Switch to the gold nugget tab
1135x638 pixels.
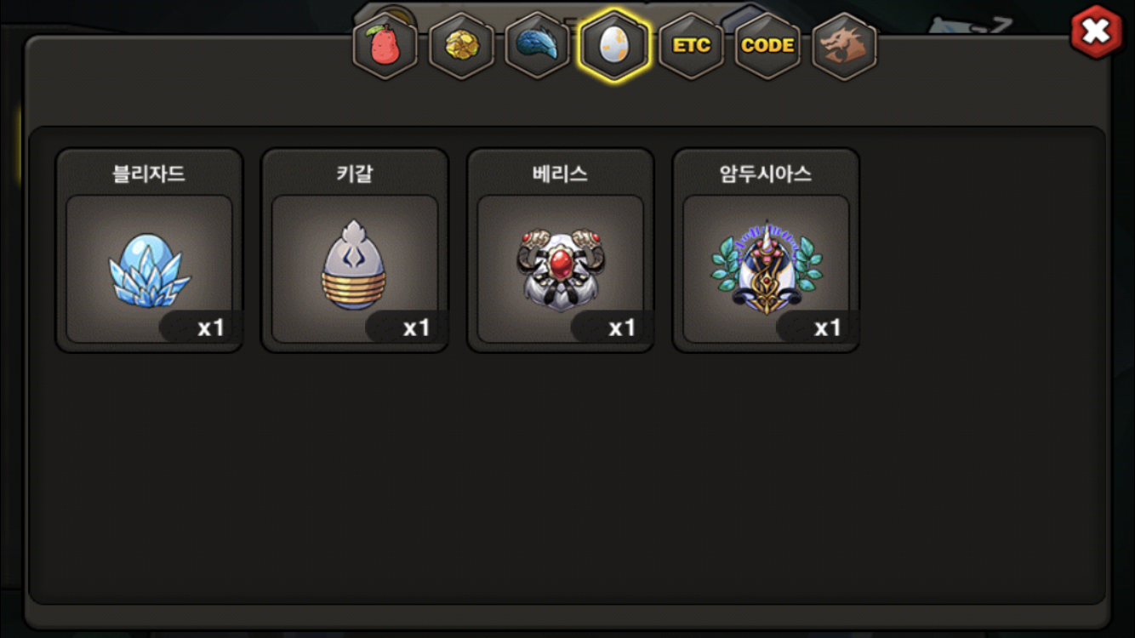462,45
